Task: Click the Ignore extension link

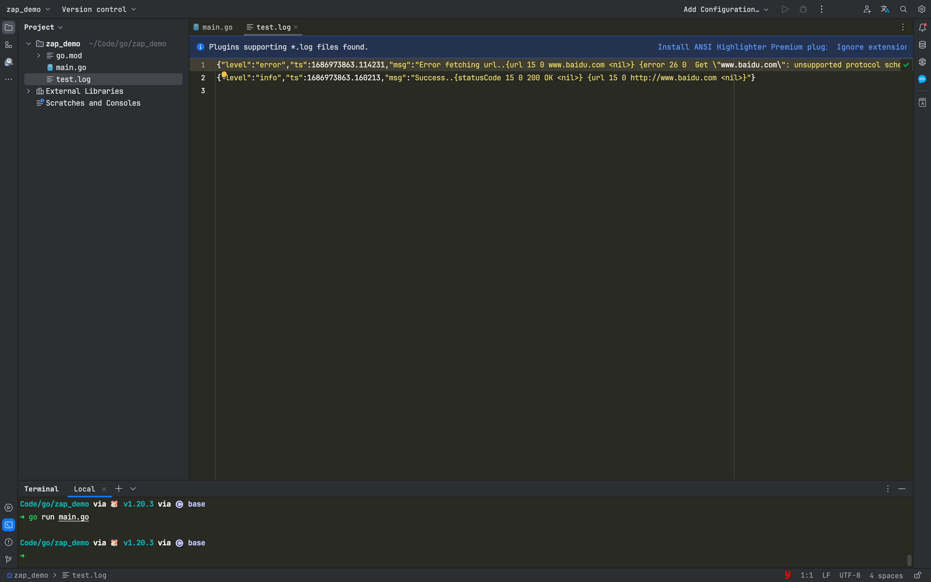Action: pos(871,47)
